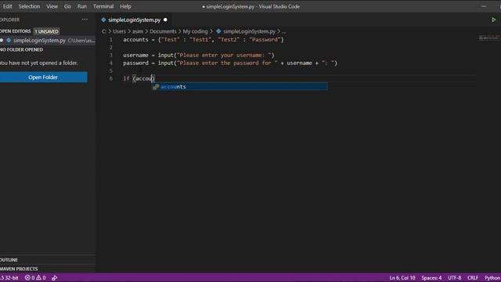Minimize the Visual Studio Code window
501x282 pixels.
[x=484, y=6]
